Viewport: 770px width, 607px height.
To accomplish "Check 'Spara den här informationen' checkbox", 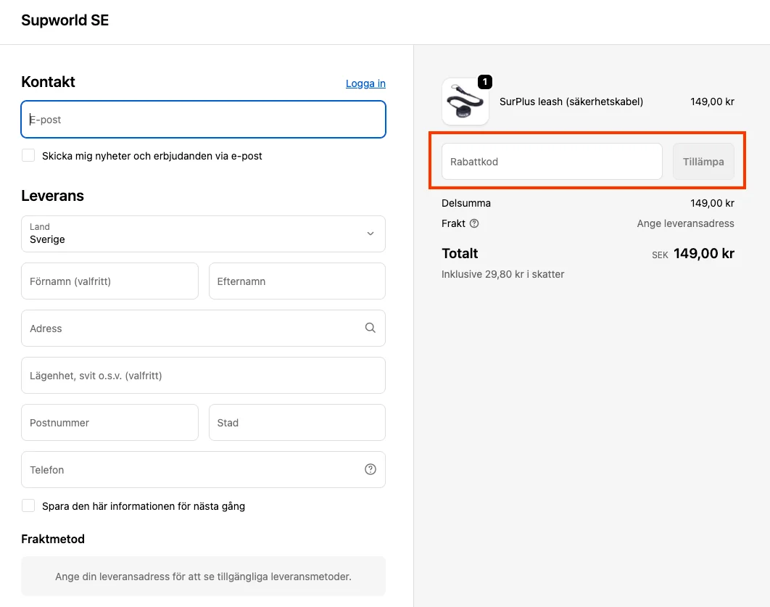I will point(28,505).
